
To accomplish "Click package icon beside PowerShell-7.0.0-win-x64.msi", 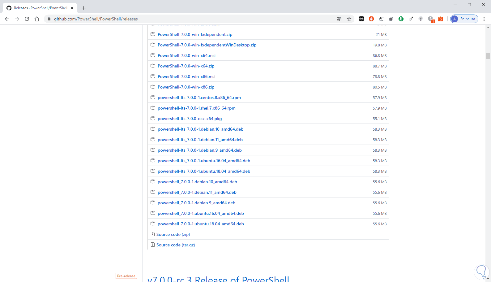I will [153, 55].
